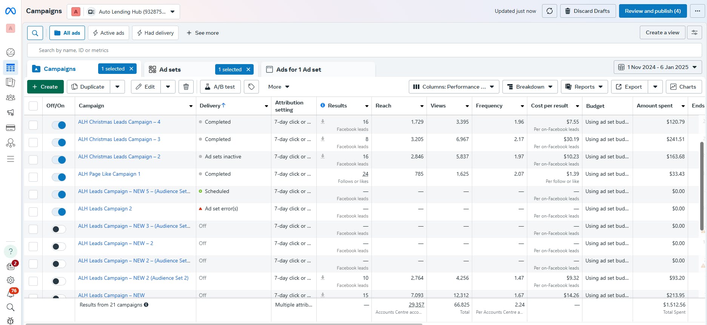Screen dimensions: 707x325
Task: Click Review and publish (4) button
Action: [x=653, y=11]
